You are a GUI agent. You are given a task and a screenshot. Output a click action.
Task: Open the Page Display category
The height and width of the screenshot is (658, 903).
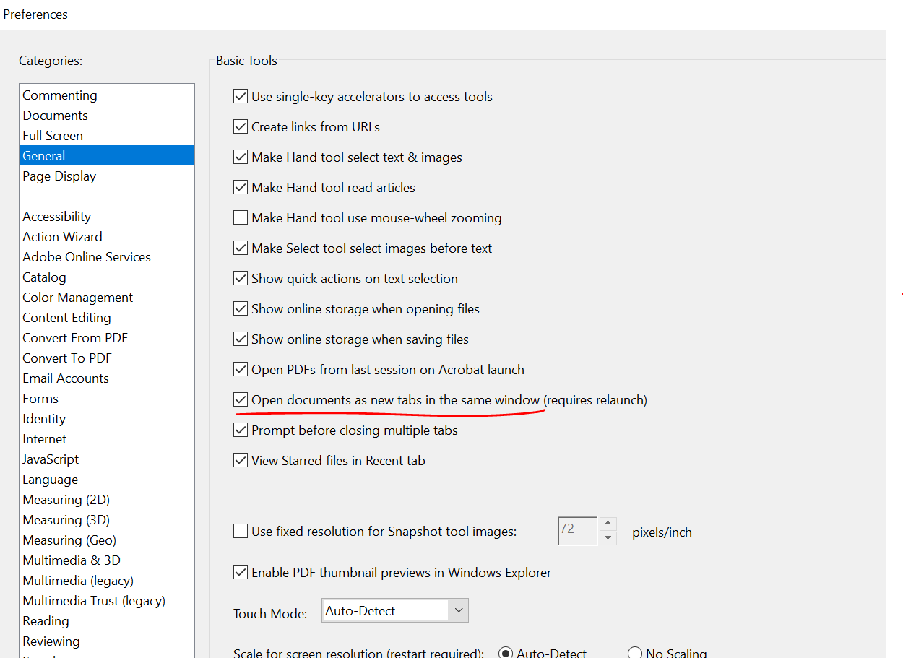point(59,176)
